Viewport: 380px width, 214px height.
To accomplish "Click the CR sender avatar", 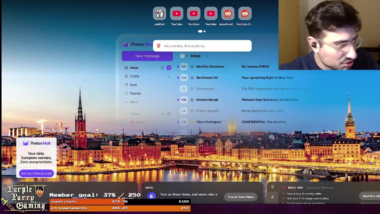I will (184, 122).
